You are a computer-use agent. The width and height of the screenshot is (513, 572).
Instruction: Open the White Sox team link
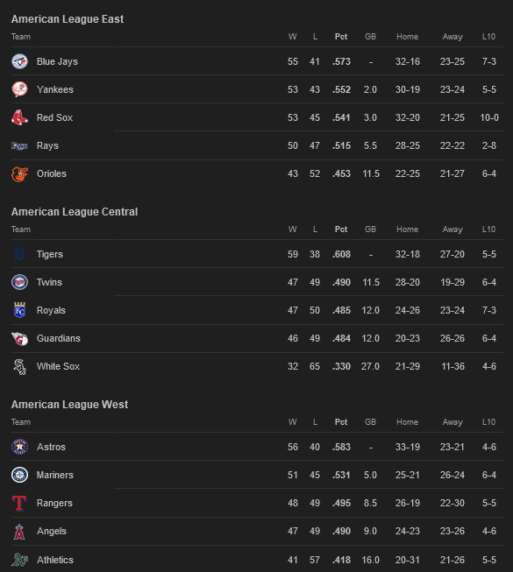click(58, 366)
